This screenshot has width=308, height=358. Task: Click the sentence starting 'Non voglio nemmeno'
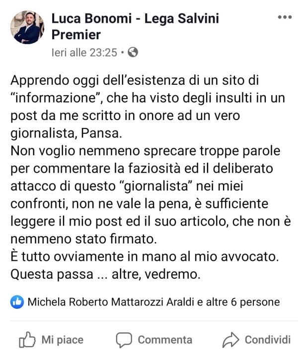pos(151,195)
